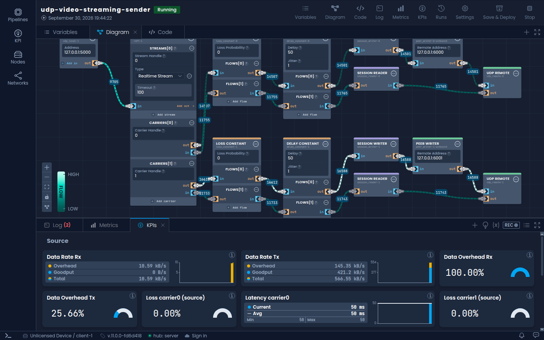Maximize the bottom KPIs panel
This screenshot has width=544, height=340.
[537, 225]
